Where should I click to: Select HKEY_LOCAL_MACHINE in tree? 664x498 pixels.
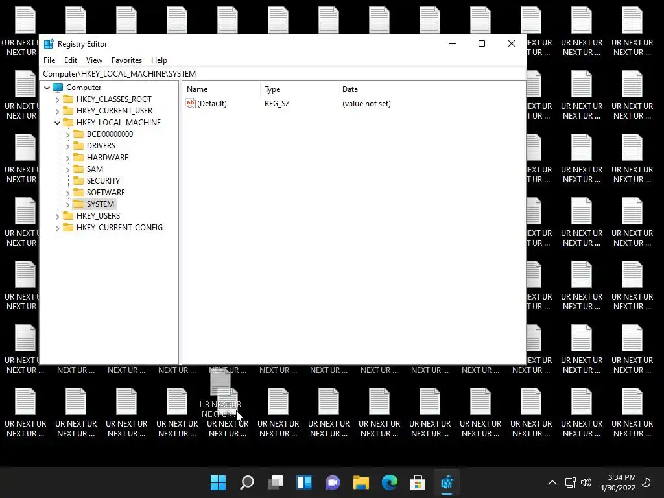click(x=119, y=123)
